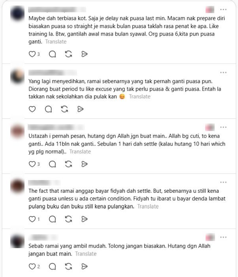Share the "Sebab ramai yang ambil mudah" comment
Image resolution: width=238 pixels, height=277 pixels.
[84, 266]
